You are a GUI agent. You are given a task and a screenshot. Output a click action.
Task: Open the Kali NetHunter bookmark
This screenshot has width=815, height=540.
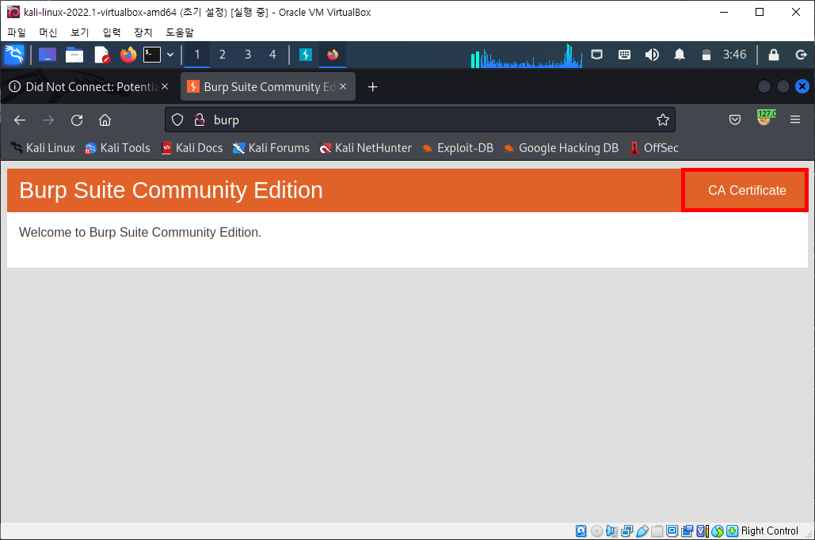pos(365,148)
